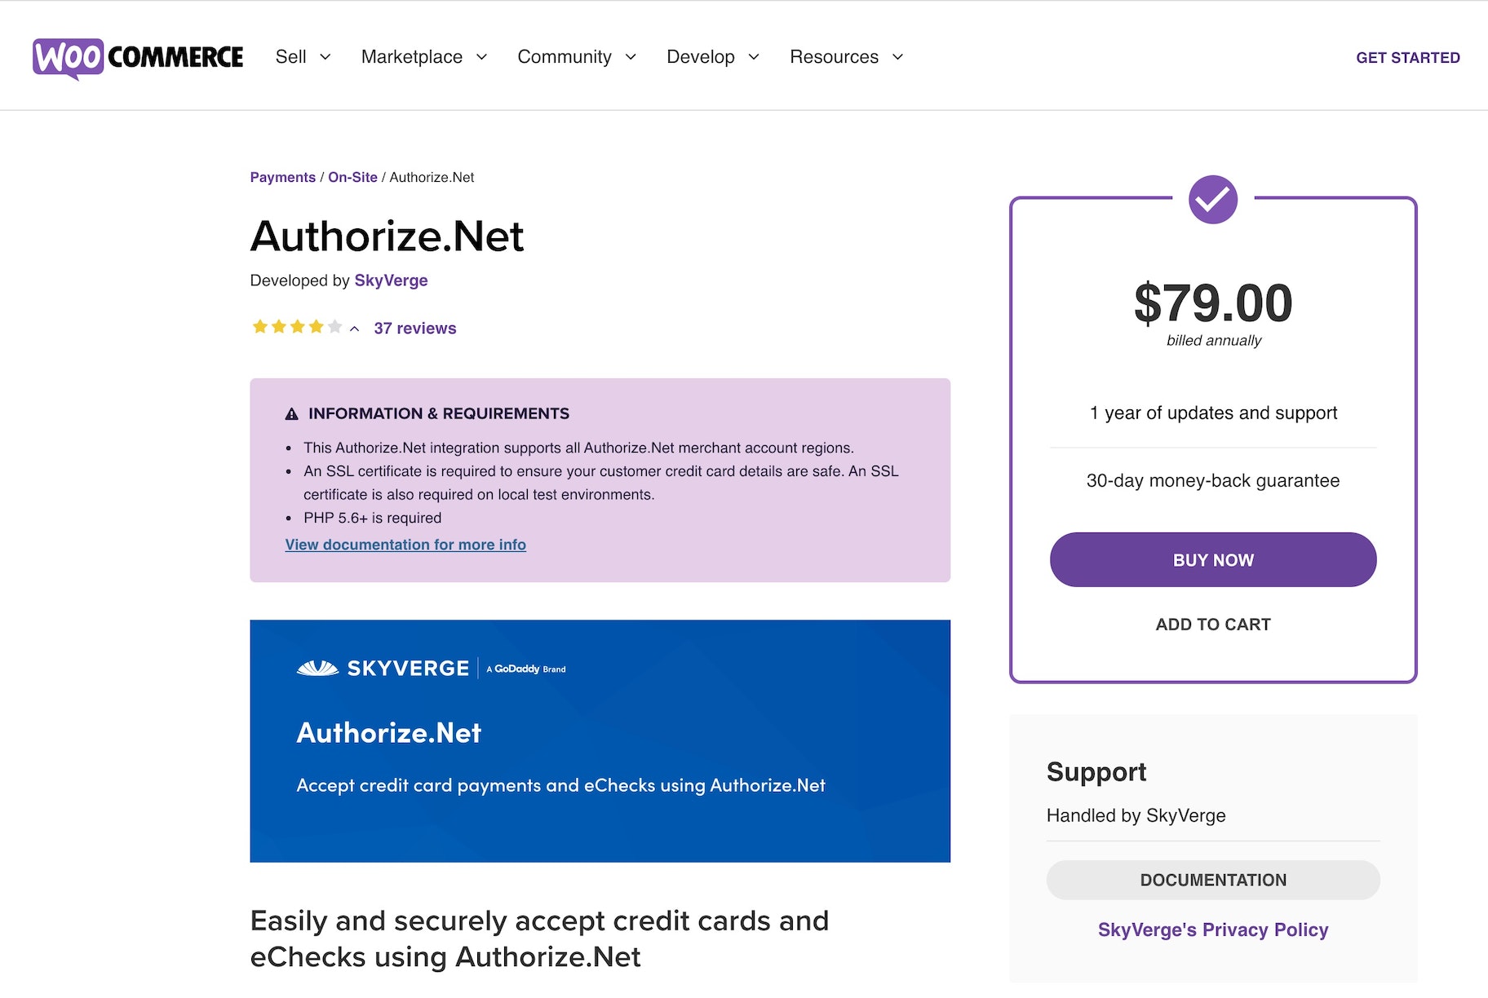Screen dimensions: 1488x998
Task: Click the star rating icons
Action: [x=297, y=328]
